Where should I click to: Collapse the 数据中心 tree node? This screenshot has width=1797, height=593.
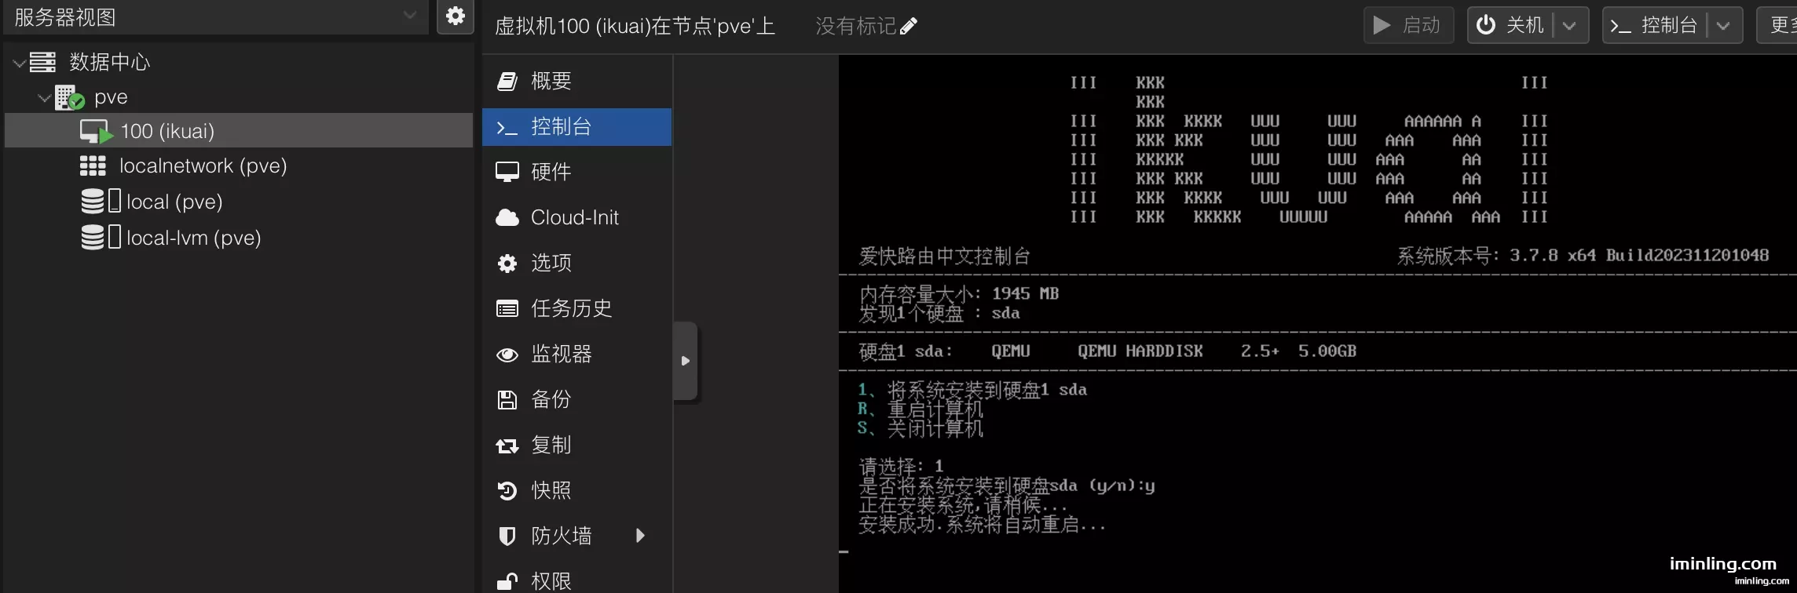[19, 63]
